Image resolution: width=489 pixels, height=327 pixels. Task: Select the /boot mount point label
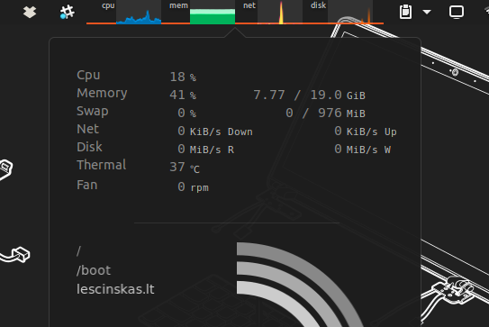pos(94,270)
